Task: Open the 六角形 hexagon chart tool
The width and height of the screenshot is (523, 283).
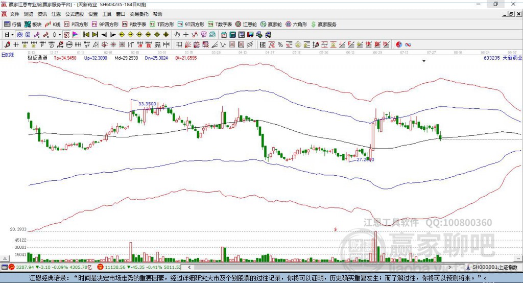Action: pos(296,25)
